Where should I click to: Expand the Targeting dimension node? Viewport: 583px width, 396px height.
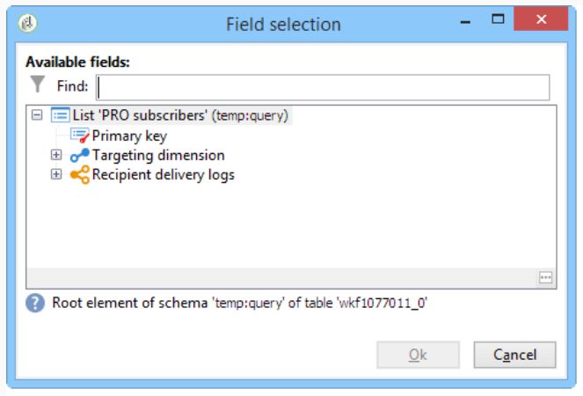click(56, 155)
